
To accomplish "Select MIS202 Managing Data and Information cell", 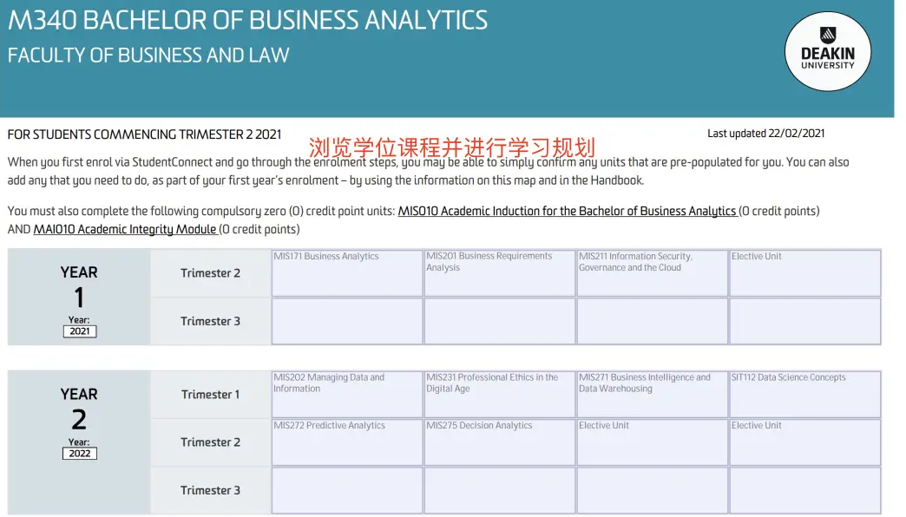I will [346, 395].
